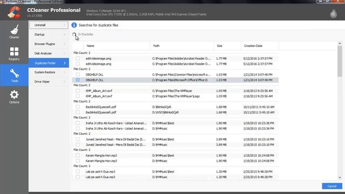
Task: Select the Tools wrench icon
Action: pyautogui.click(x=15, y=73)
